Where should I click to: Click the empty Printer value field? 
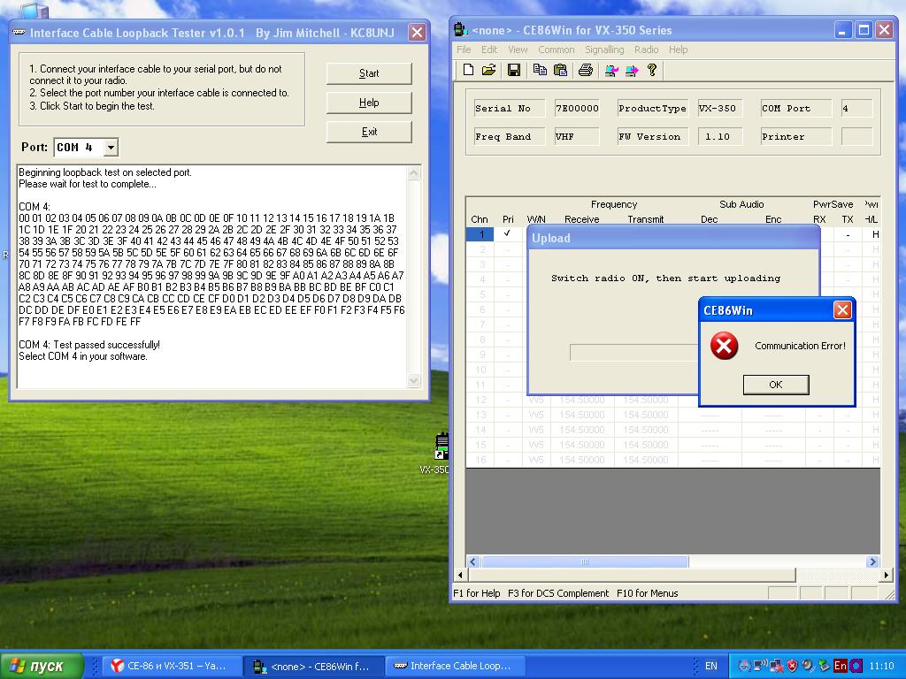(856, 136)
